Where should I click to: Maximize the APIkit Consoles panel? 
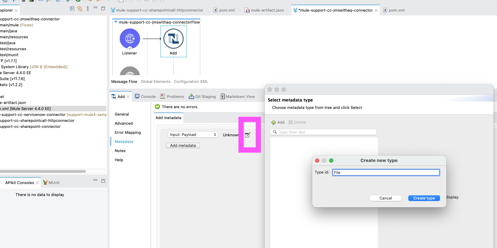103,181
